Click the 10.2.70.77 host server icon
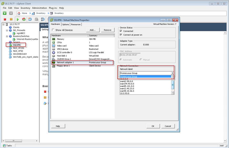Screen dimensions: 229x148 coord(7,24)
